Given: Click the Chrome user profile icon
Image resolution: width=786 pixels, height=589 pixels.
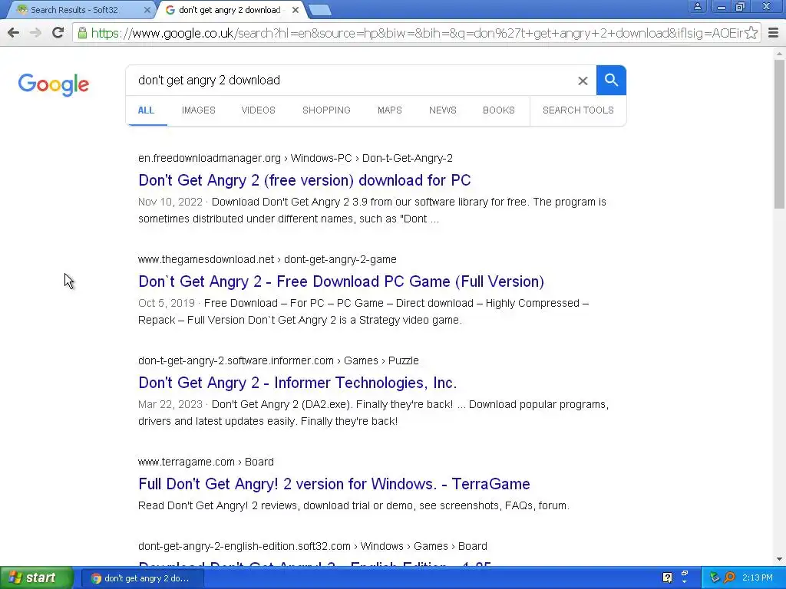Looking at the screenshot, I should pyautogui.click(x=697, y=6).
